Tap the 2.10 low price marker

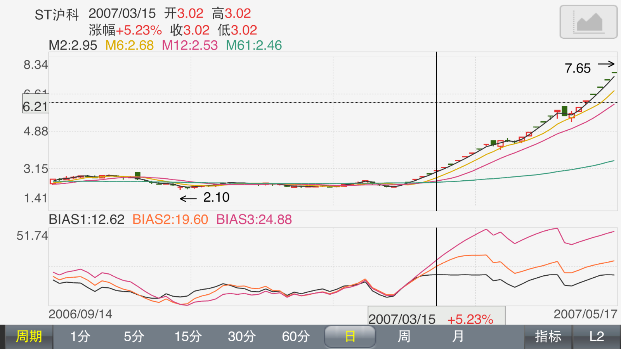(x=216, y=197)
